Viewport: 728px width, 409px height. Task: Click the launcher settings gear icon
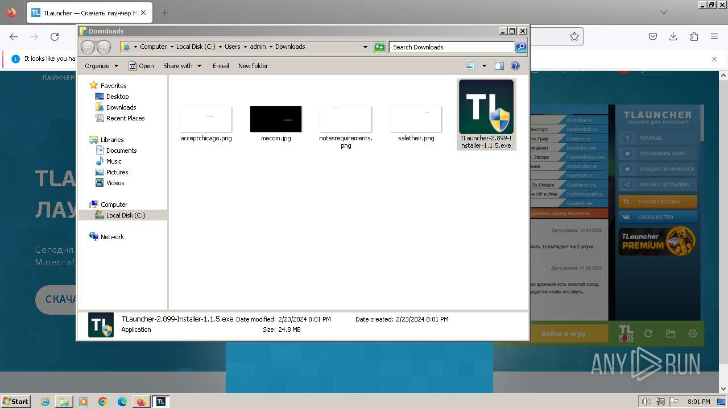[x=693, y=333]
